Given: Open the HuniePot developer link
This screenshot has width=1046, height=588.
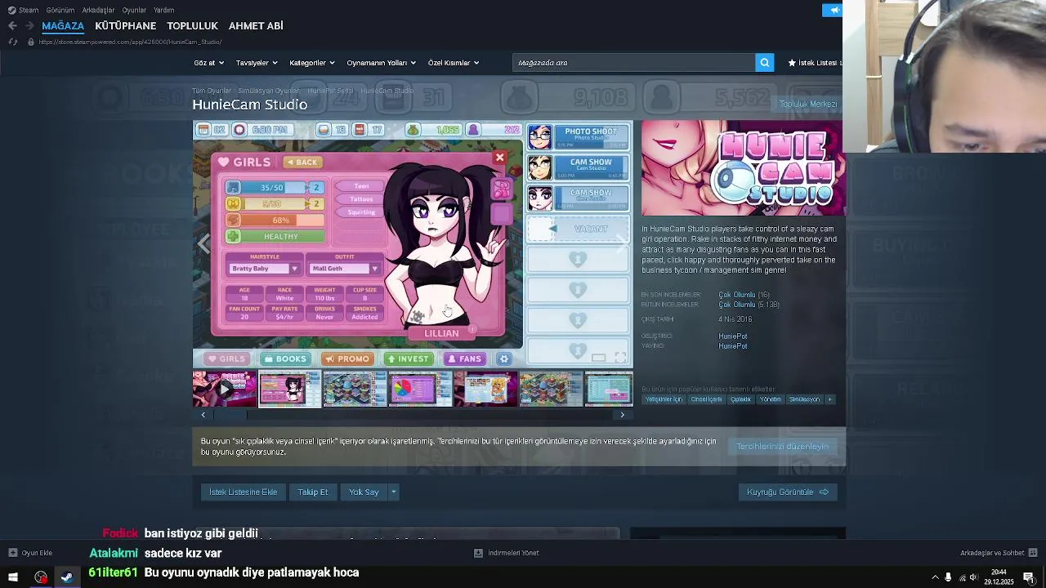Looking at the screenshot, I should pos(732,336).
